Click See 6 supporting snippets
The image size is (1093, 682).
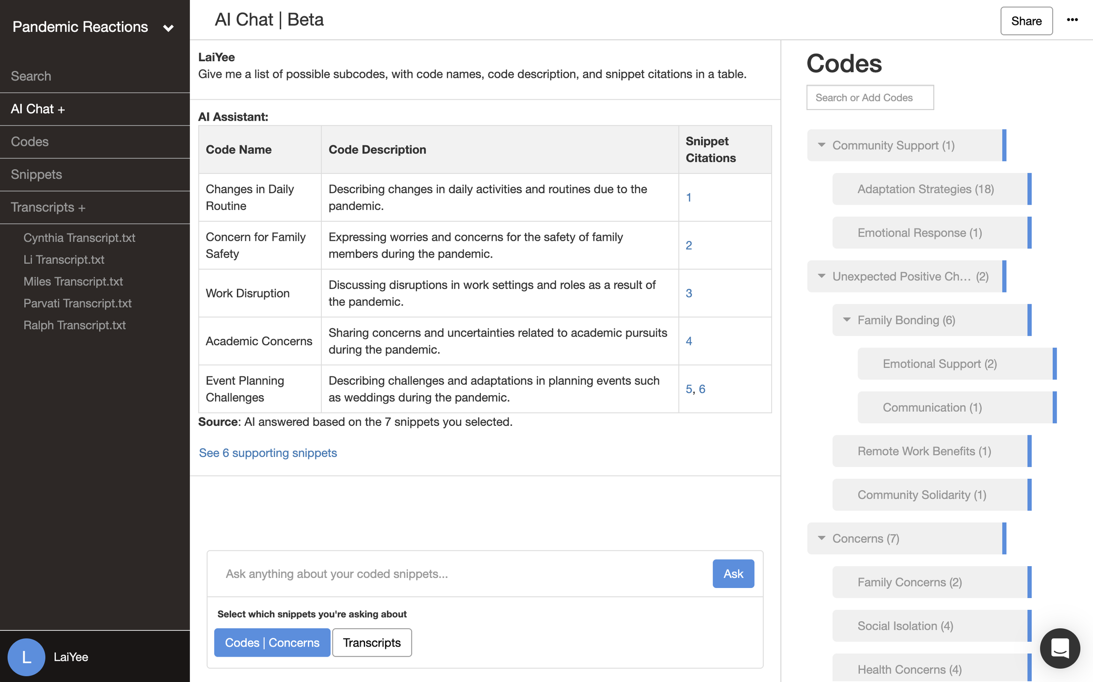(x=268, y=453)
